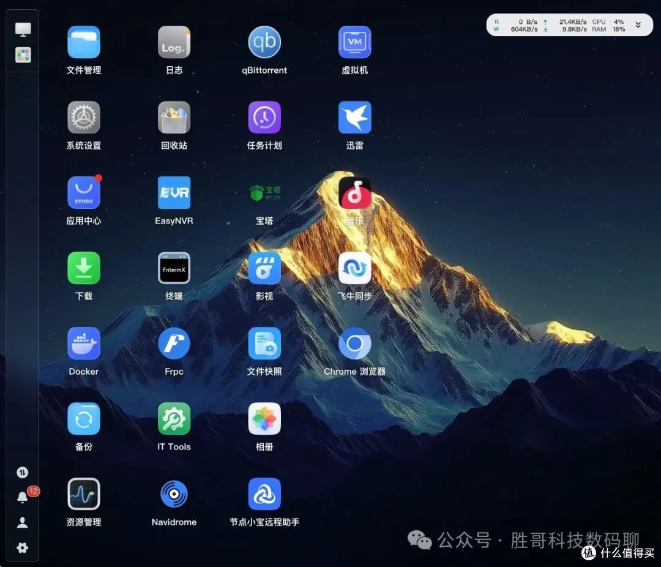Open the transfer tasks icon in sidebar

23,473
